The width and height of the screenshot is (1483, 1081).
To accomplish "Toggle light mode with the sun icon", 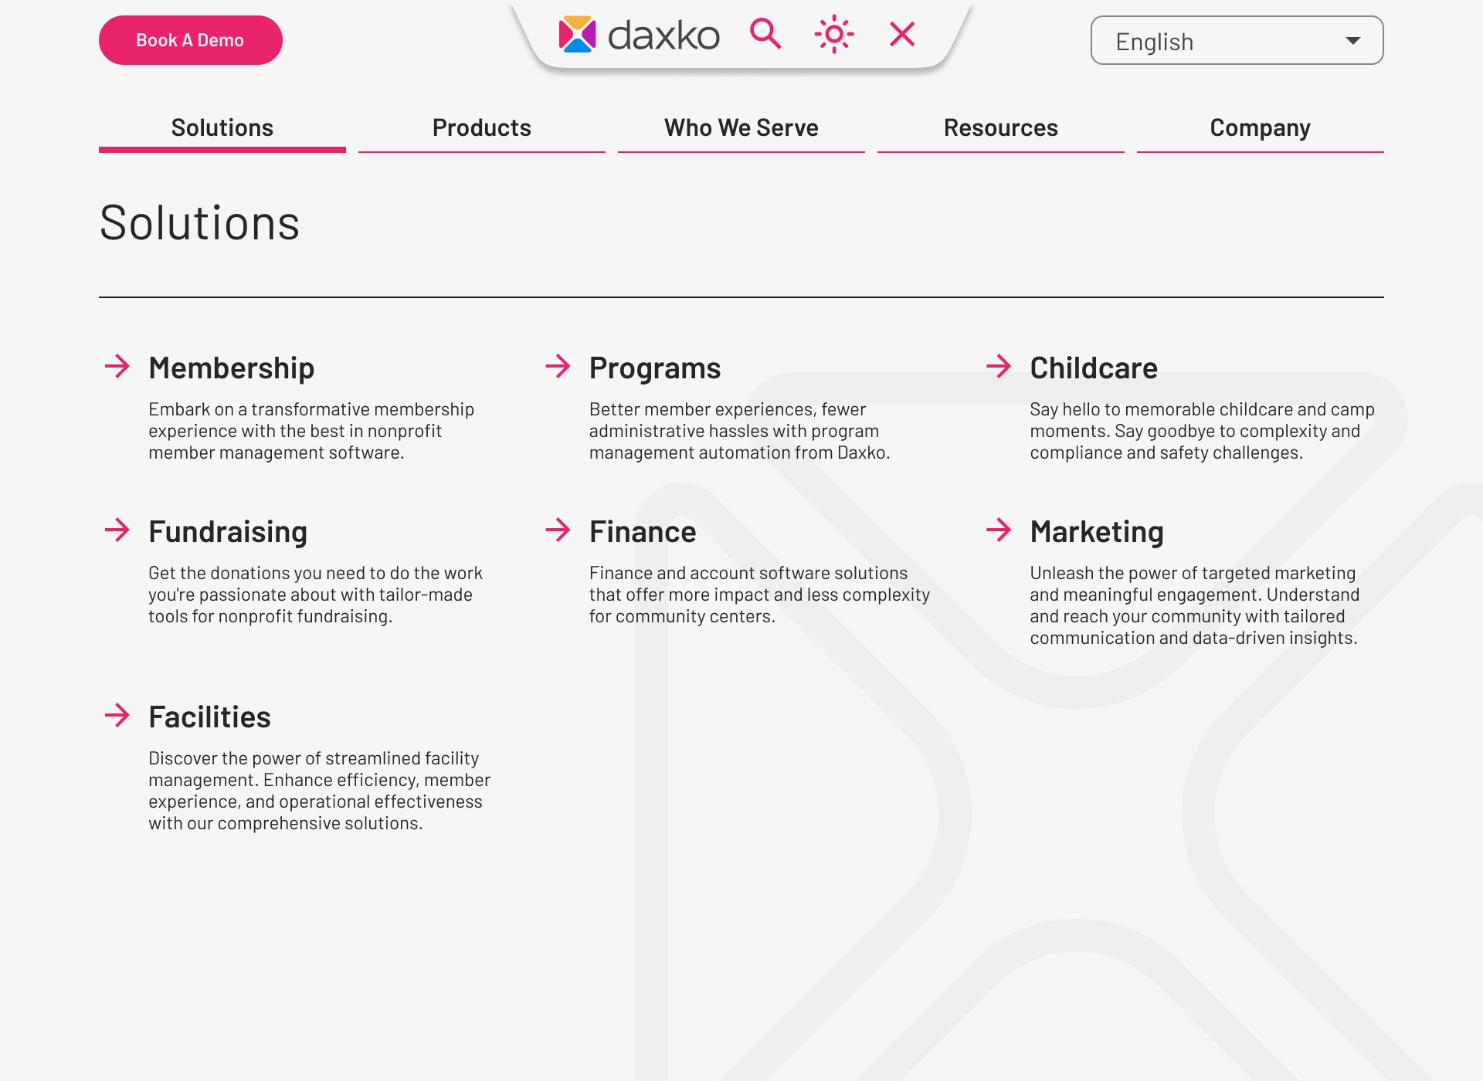I will pos(834,34).
